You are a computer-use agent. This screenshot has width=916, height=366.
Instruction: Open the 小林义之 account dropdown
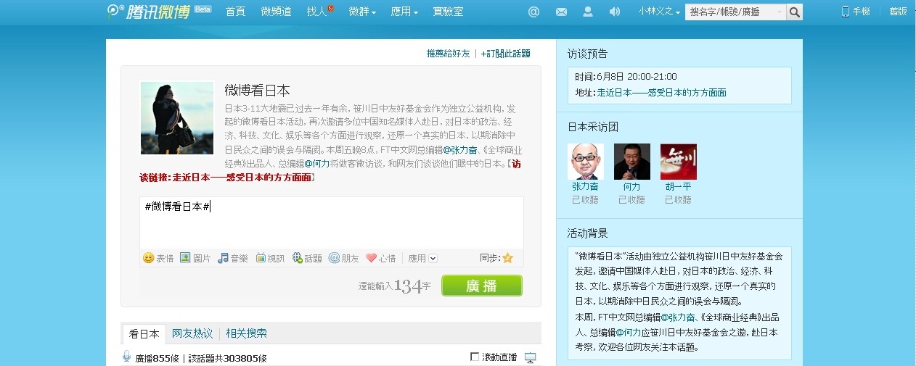coord(660,12)
